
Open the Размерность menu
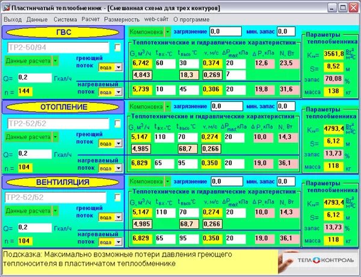coord(122,19)
